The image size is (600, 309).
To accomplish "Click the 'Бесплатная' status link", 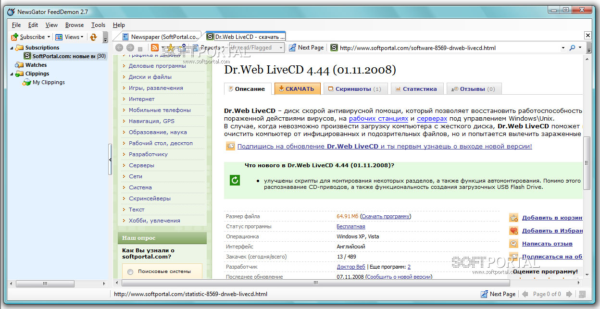I will pyautogui.click(x=351, y=226).
